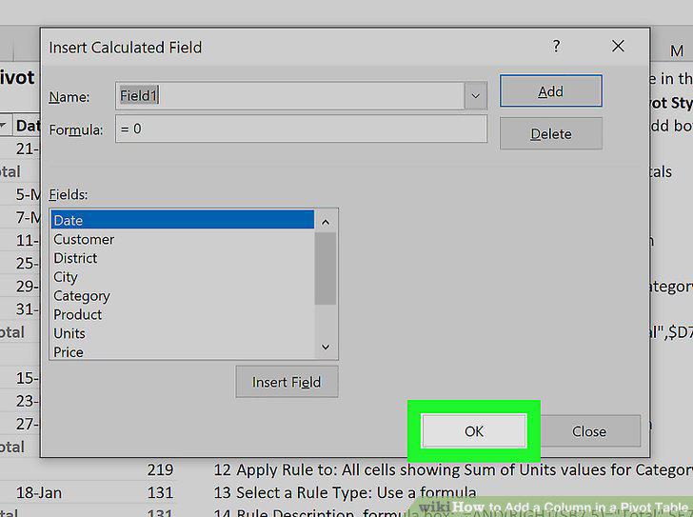Select the cell showing 219 in the worksheet
Image resolution: width=693 pixels, height=517 pixels.
tap(160, 469)
